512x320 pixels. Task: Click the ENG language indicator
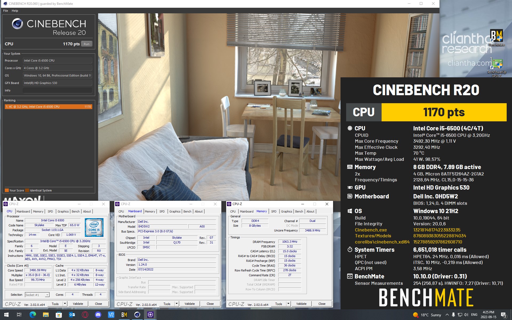pos(474,315)
